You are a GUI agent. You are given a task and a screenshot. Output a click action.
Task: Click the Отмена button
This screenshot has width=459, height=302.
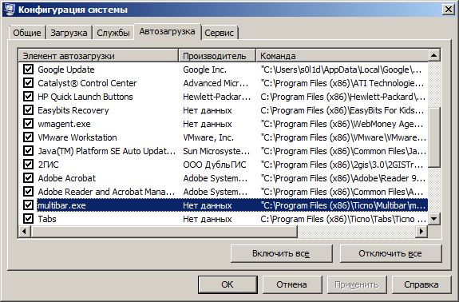click(x=291, y=284)
